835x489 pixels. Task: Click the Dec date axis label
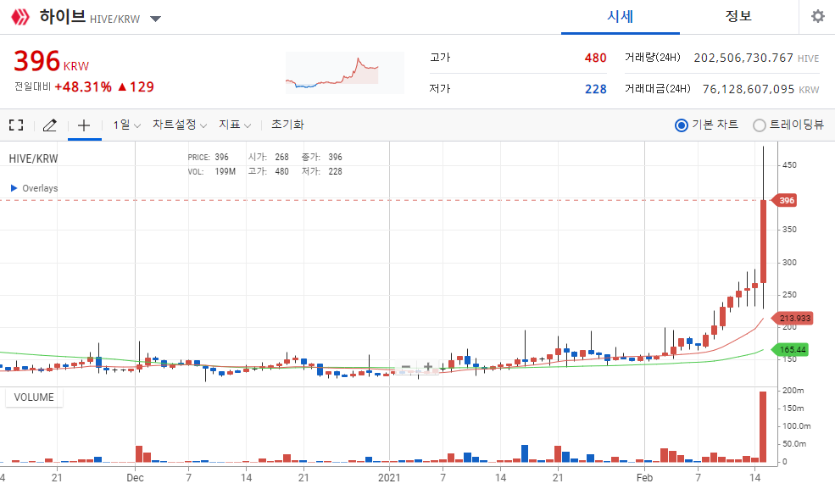tap(135, 478)
